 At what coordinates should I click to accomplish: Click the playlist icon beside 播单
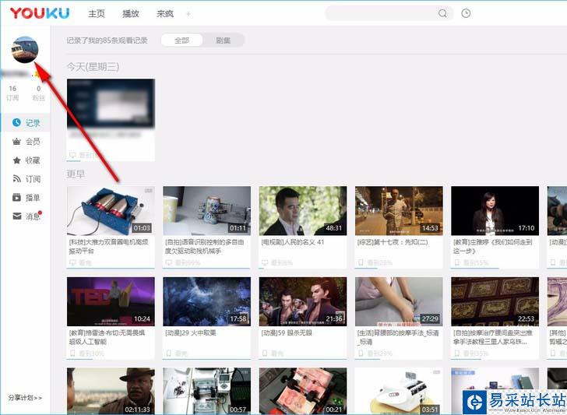pos(16,198)
